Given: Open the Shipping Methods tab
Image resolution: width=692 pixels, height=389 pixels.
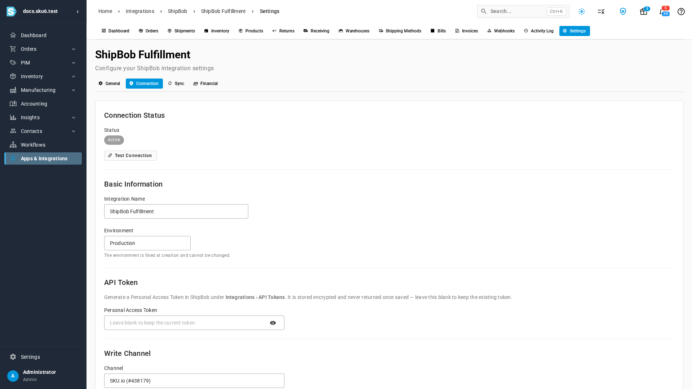Looking at the screenshot, I should (400, 31).
